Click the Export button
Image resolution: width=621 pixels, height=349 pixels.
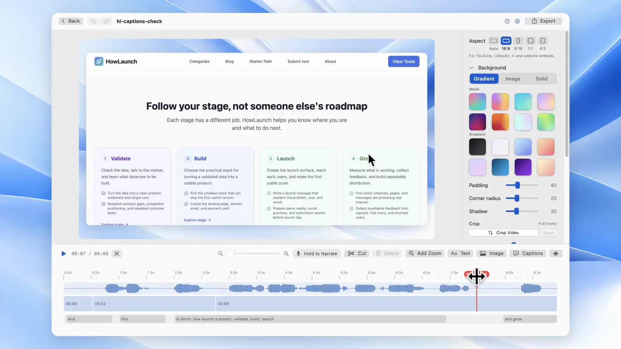[543, 21]
